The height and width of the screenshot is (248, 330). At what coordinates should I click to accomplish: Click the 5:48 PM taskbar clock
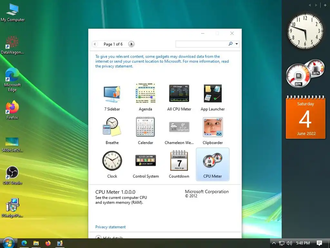[303, 243]
